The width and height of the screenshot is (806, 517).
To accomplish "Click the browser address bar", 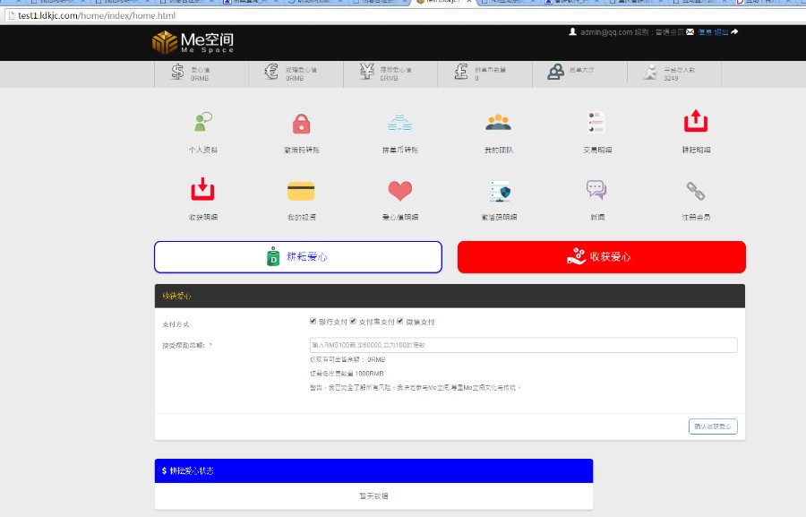I will pyautogui.click(x=133, y=15).
